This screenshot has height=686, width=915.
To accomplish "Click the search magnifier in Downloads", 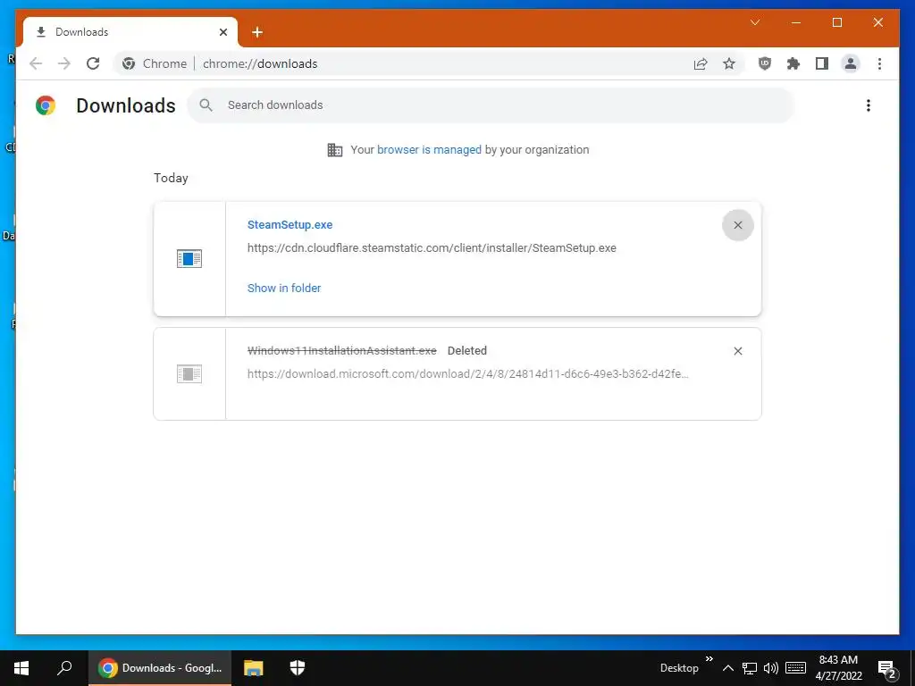I will [206, 105].
